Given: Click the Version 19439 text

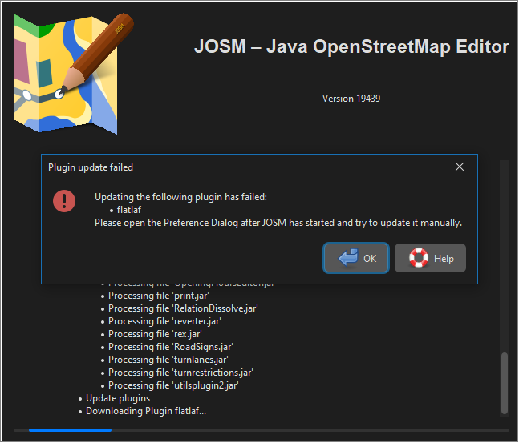Looking at the screenshot, I should point(351,99).
